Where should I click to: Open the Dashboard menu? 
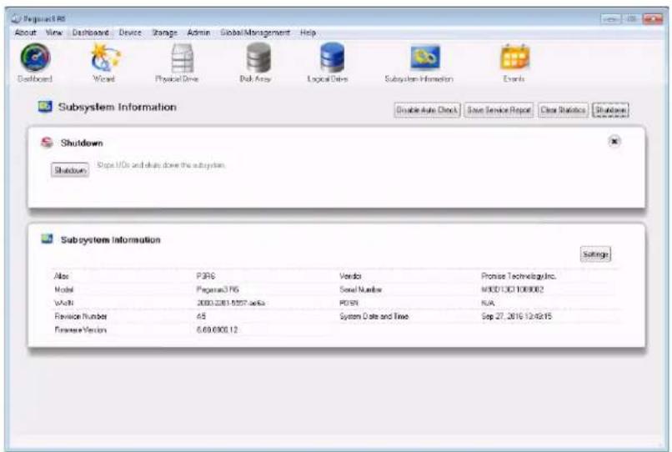pos(90,33)
